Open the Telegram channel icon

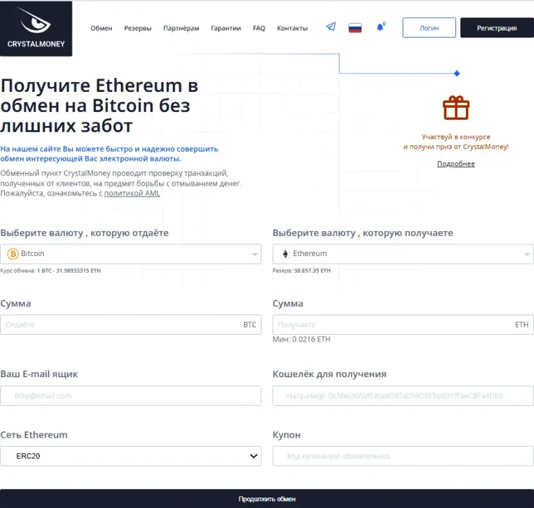331,26
